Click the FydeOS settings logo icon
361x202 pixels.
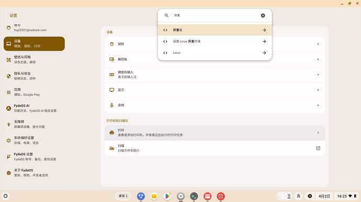9,157
